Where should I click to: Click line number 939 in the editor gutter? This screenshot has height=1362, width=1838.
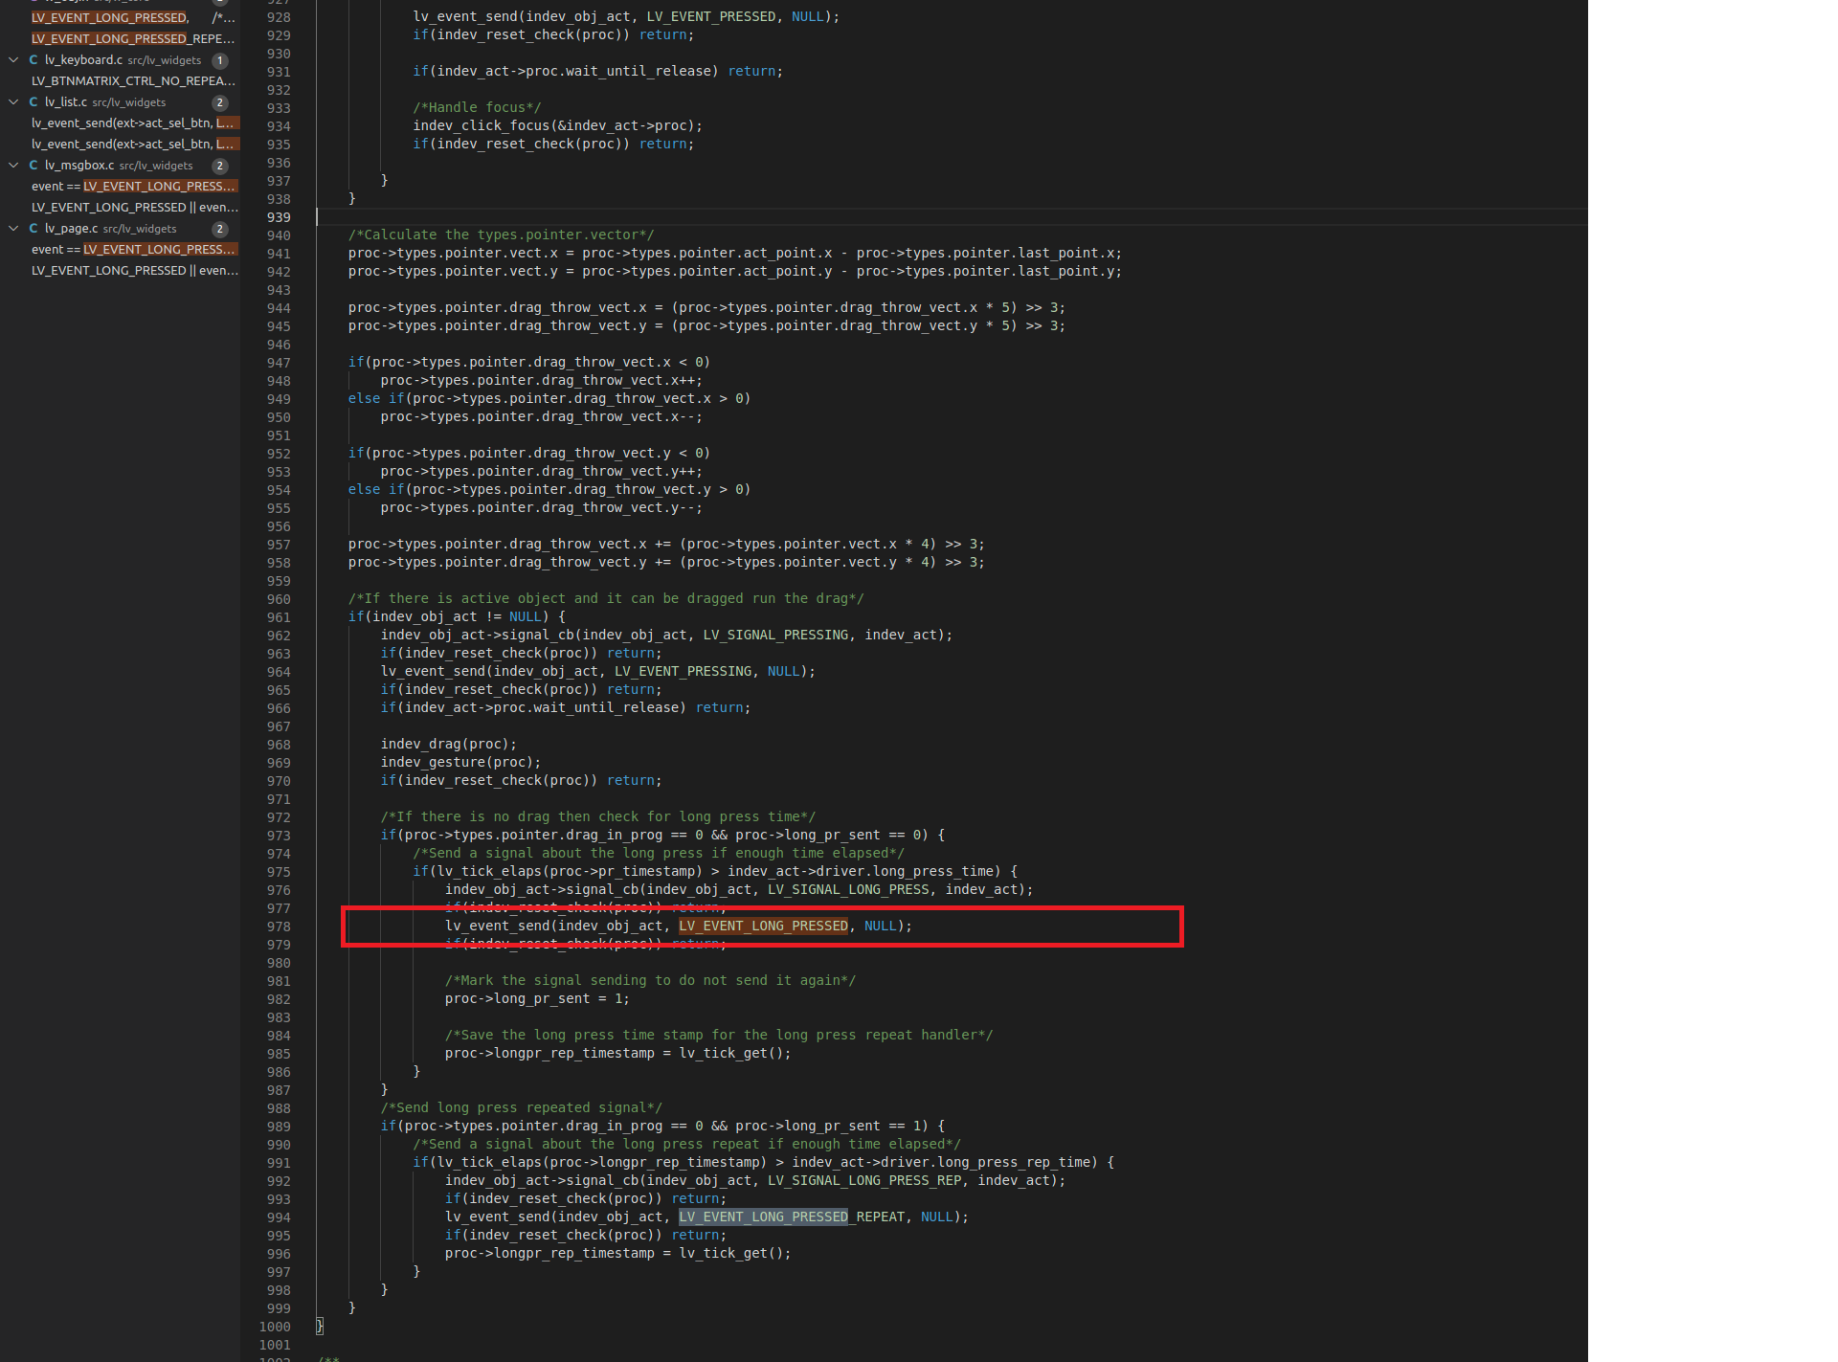tap(278, 217)
